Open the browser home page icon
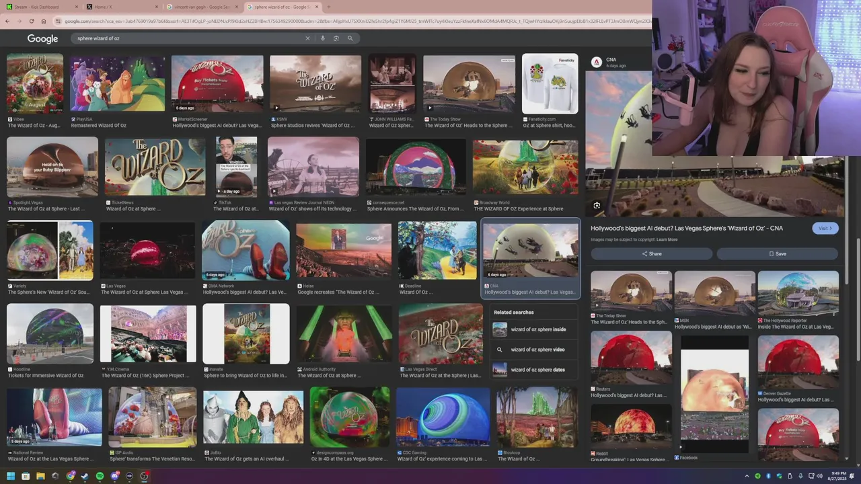 click(43, 22)
